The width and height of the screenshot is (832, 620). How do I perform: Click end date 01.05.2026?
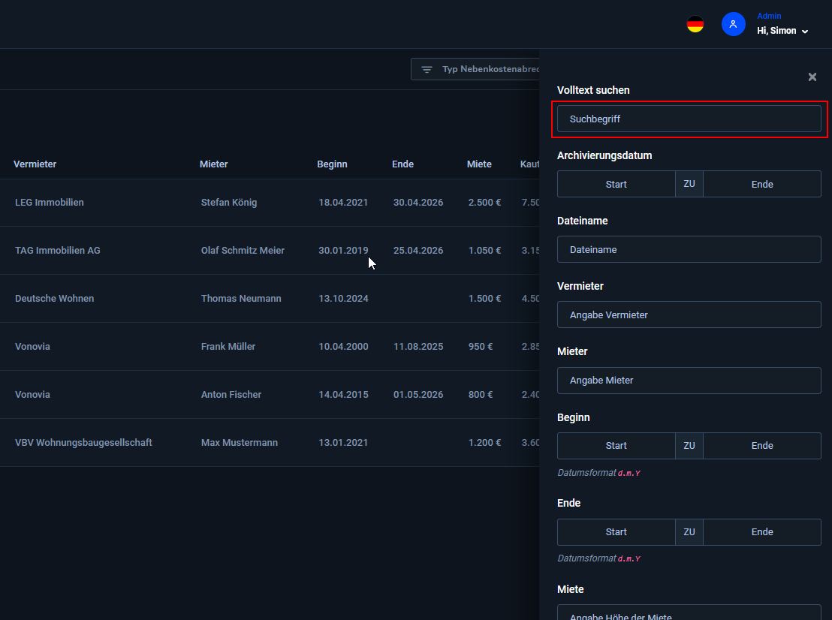(418, 395)
